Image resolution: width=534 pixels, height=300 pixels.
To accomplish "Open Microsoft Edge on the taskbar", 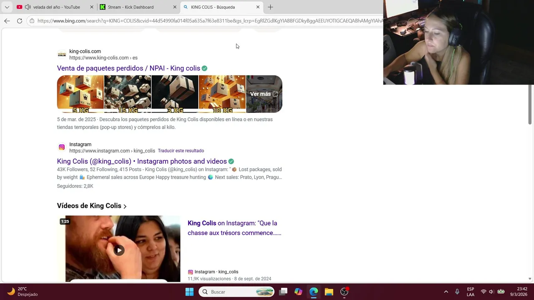I will [314, 292].
